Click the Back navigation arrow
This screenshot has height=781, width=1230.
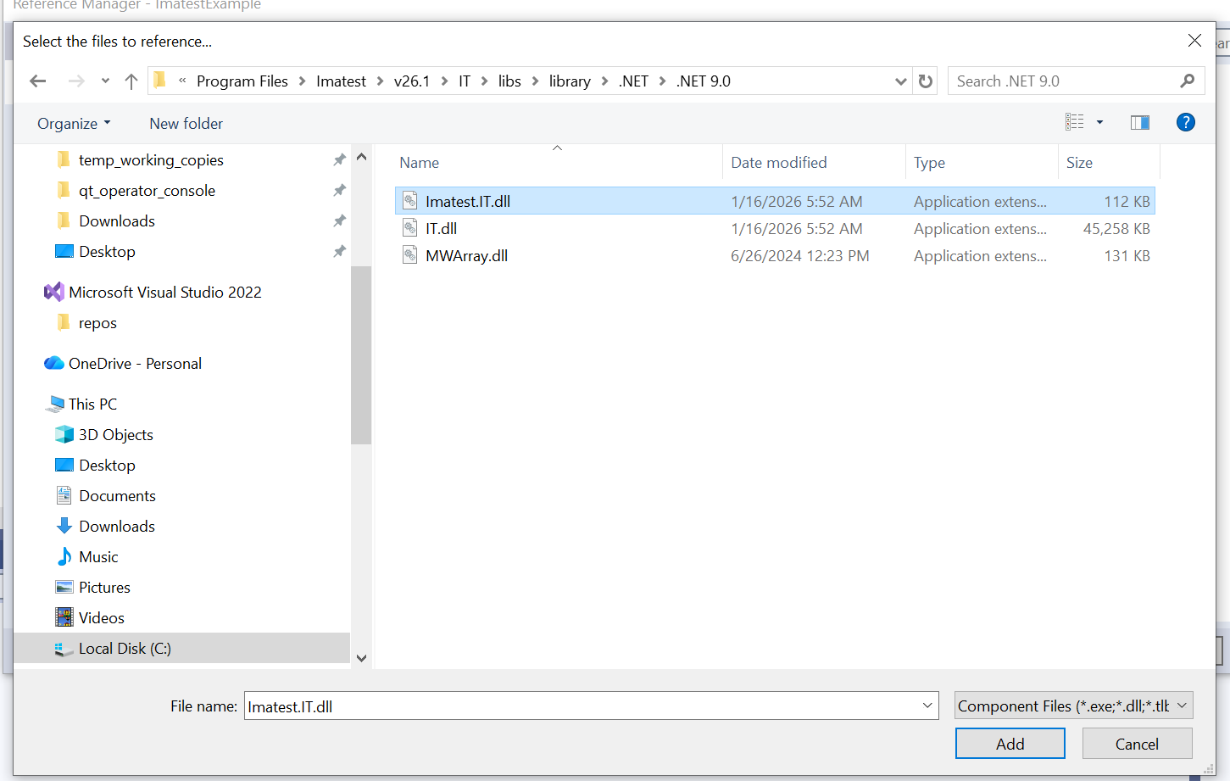click(37, 81)
